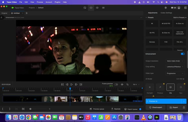Jump to the last frame of the clip

pyautogui.click(x=81, y=84)
